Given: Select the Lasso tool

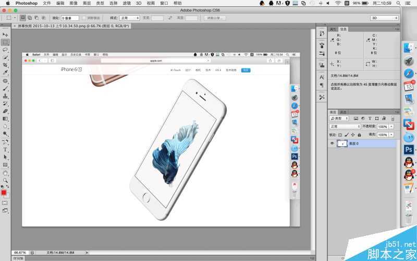Looking at the screenshot, I should coord(5,50).
